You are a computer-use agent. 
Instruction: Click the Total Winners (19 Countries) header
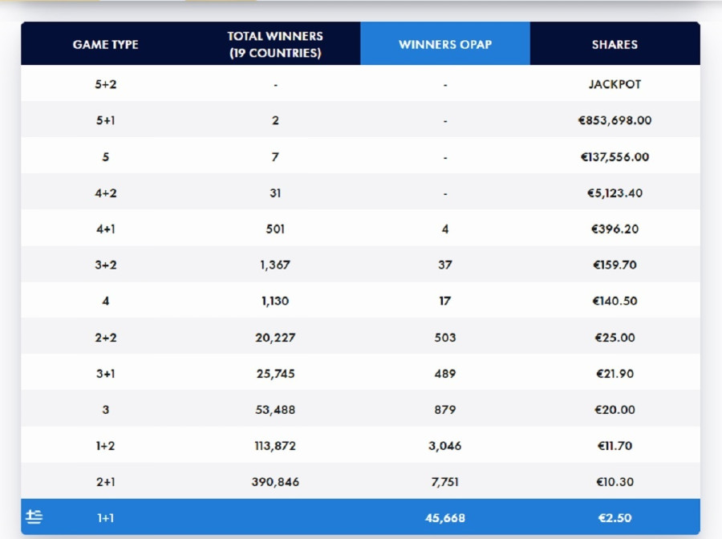coord(274,44)
